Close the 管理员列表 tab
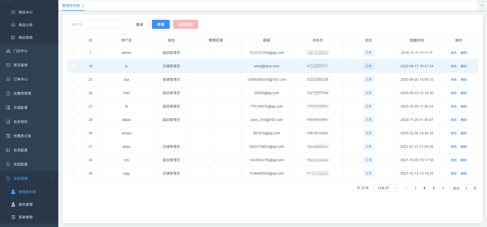This screenshot has width=487, height=227. pos(83,6)
